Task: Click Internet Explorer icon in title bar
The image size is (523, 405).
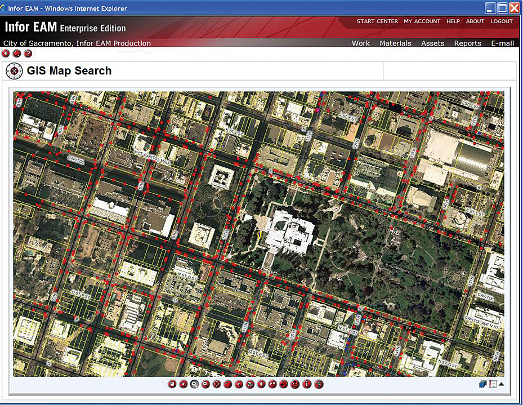Action: click(3, 8)
